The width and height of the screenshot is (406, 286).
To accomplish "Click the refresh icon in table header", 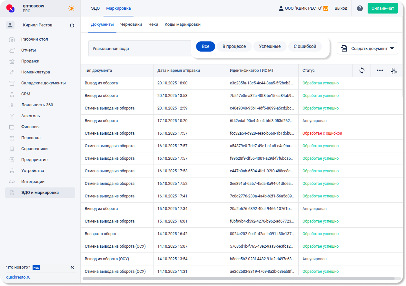I will pyautogui.click(x=362, y=71).
